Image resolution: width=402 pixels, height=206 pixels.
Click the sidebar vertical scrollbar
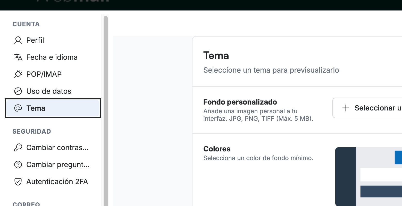pos(105,111)
